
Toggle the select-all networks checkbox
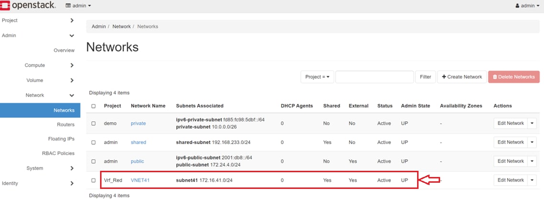93,106
